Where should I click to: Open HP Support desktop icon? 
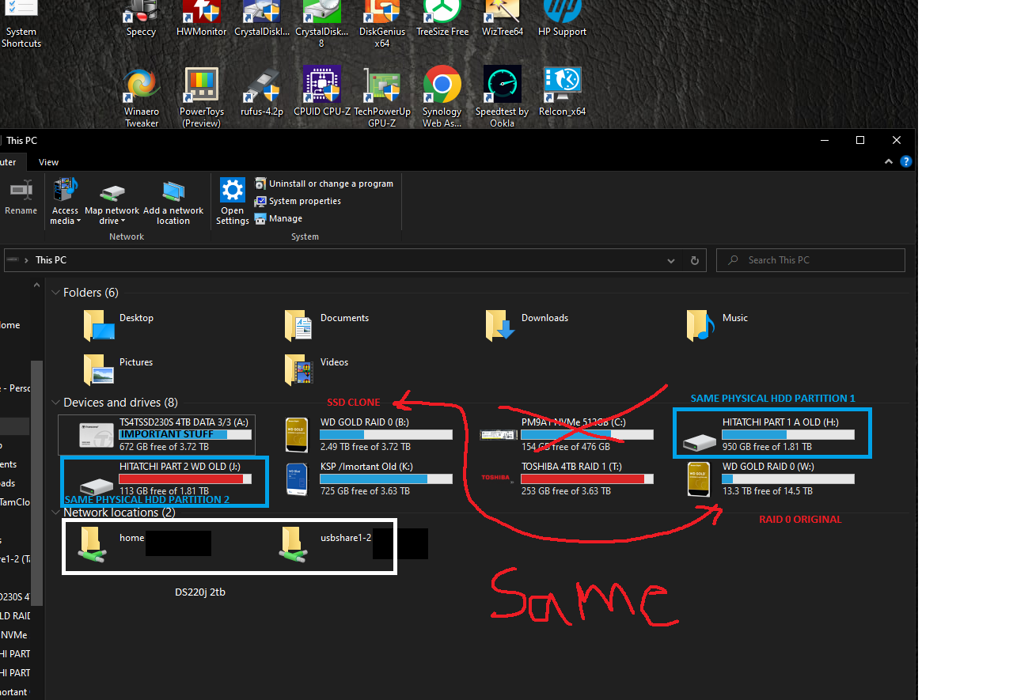click(x=562, y=19)
